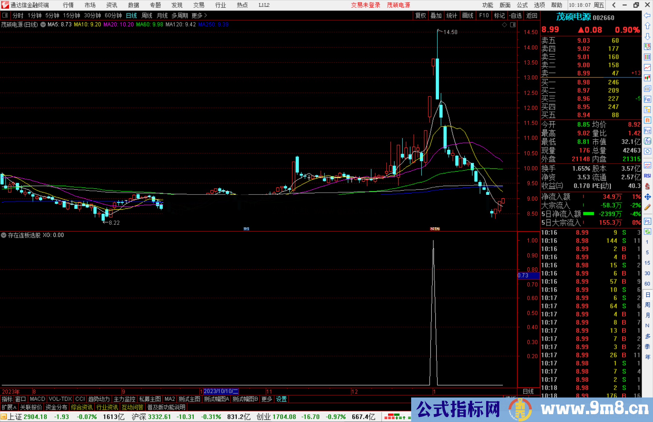Viewport: 653px width, 422px height.
Task: Switch to the MACD indicator tab
Action: (x=37, y=399)
